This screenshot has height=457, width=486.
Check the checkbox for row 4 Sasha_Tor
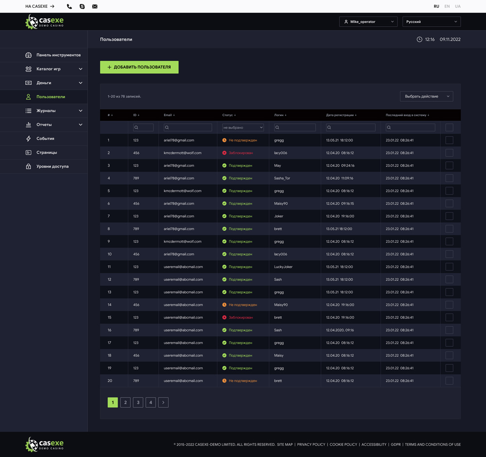coord(450,178)
